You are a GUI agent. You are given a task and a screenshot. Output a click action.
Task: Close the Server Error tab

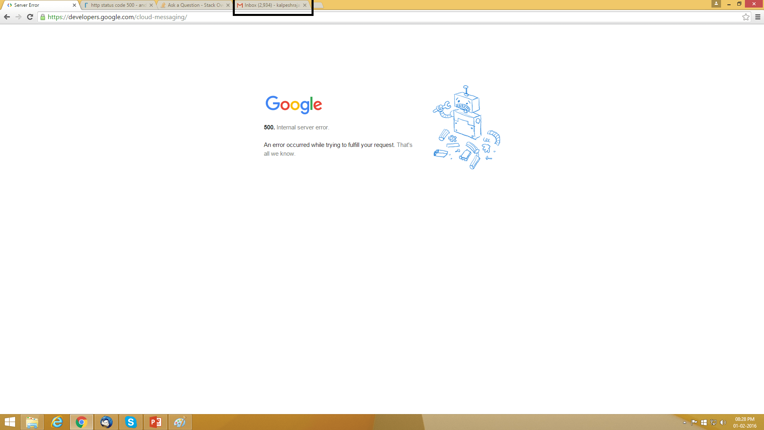[74, 5]
